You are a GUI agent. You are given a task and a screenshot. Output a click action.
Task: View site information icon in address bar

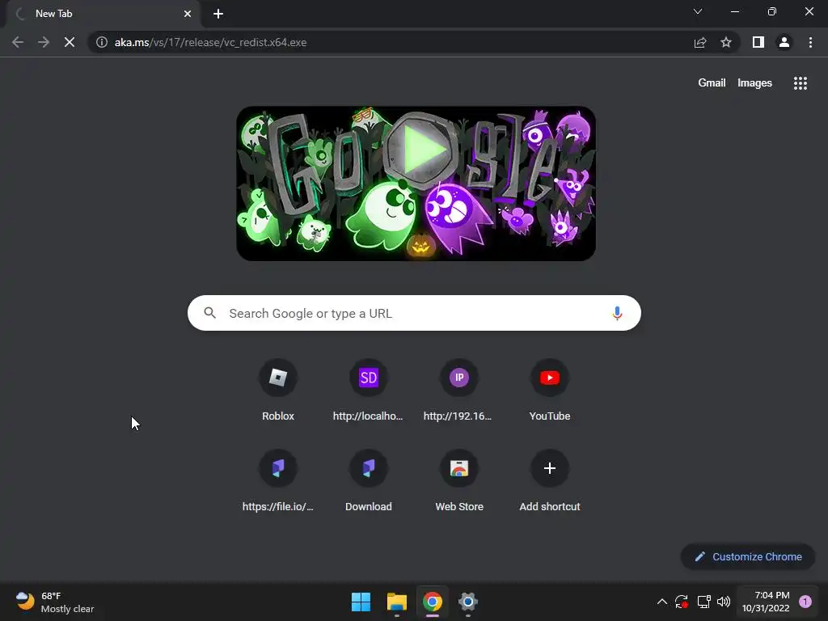click(x=102, y=42)
